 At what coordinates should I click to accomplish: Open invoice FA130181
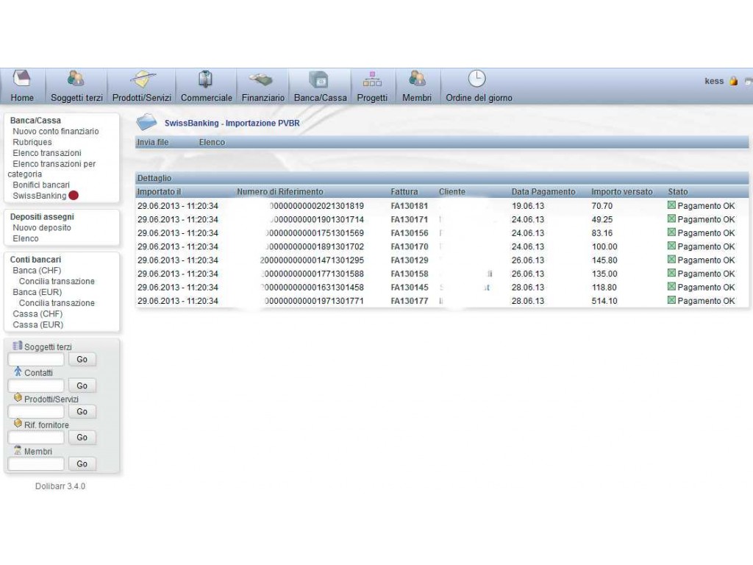(409, 206)
